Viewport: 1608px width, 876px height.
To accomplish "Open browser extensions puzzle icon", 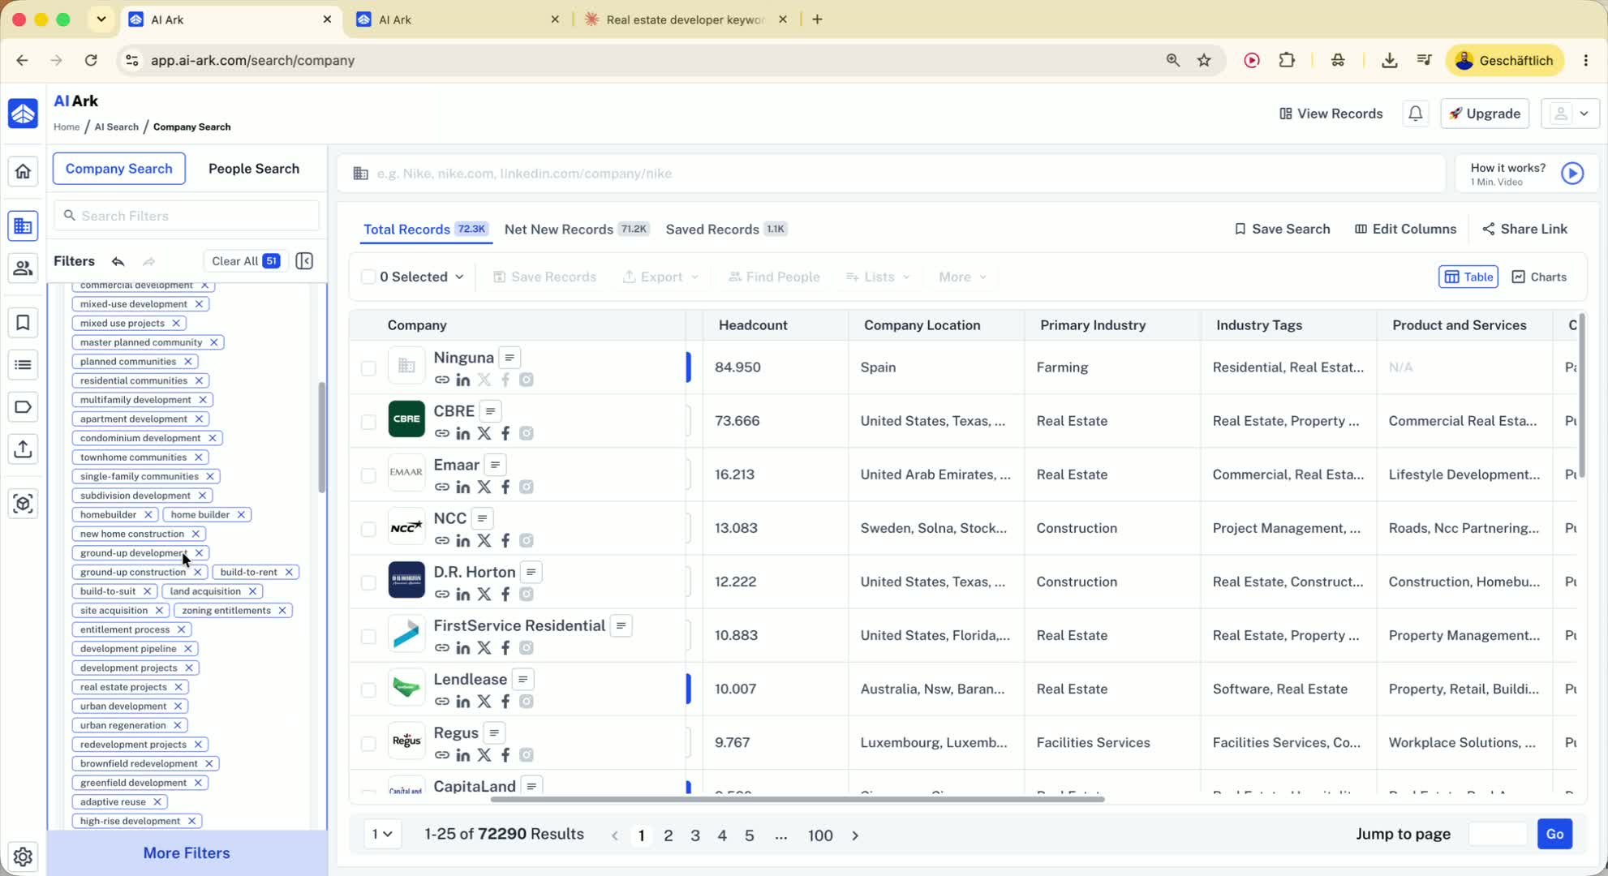I will pos(1287,60).
